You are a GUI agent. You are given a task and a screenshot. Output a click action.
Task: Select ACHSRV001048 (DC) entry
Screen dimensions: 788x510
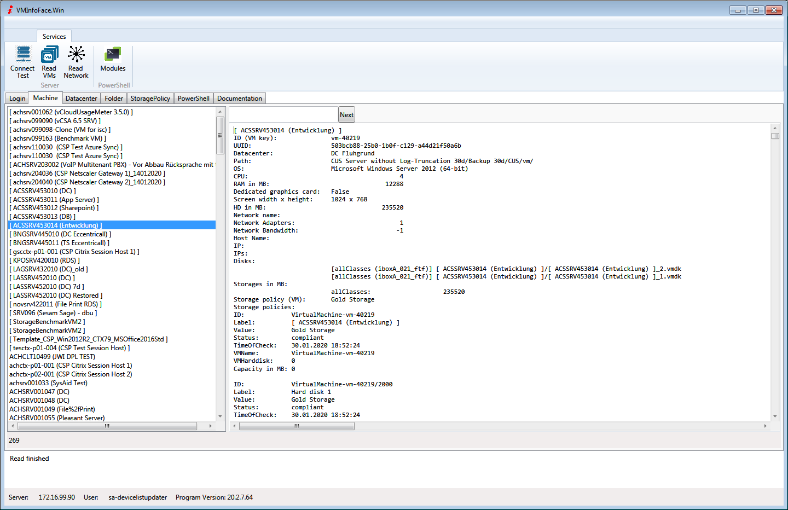39,401
